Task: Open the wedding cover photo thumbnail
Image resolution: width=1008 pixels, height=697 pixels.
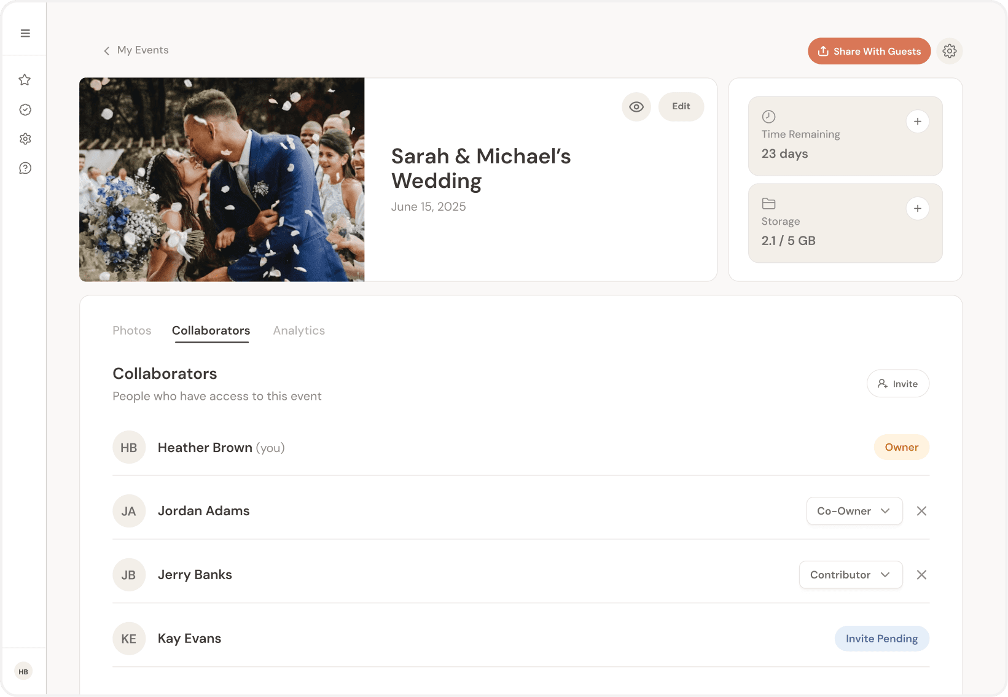Action: [222, 179]
